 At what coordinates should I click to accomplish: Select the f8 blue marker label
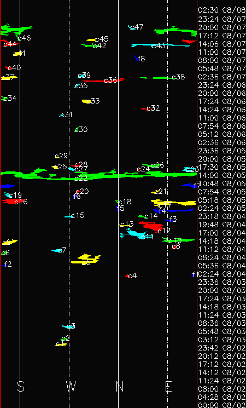(142, 59)
